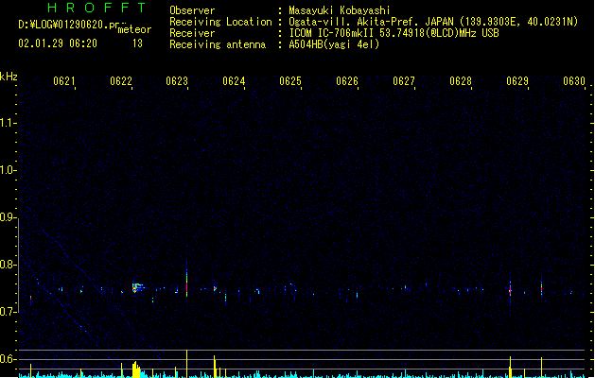Click the 0.8 kHz axis label
This screenshot has height=378, width=595.
[8, 265]
